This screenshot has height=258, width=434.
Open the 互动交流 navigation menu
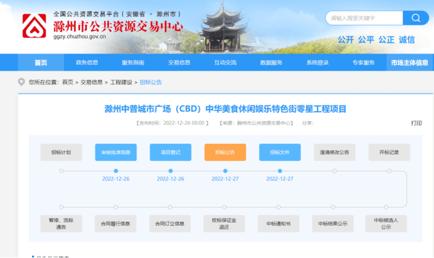tap(225, 62)
